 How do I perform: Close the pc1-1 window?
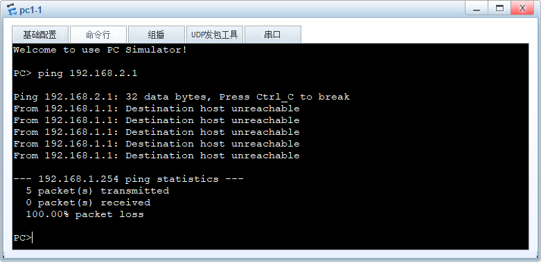click(x=522, y=8)
